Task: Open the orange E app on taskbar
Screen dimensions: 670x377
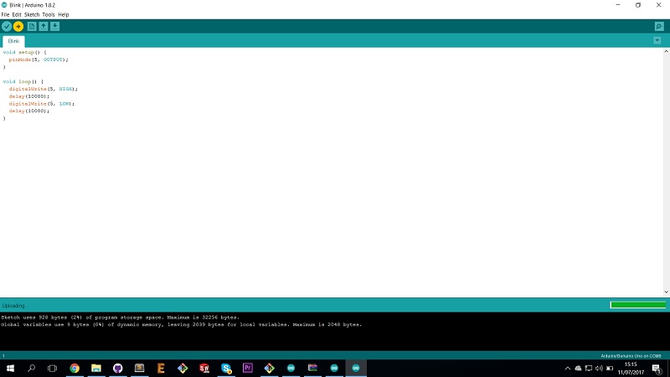Action: tap(161, 368)
